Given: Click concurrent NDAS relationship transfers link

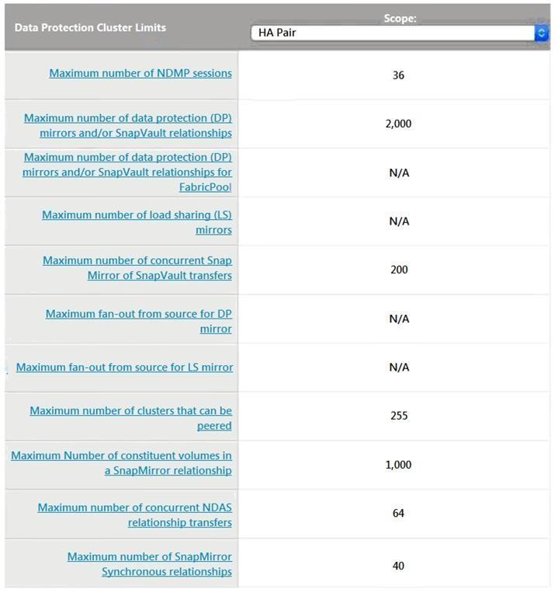Looking at the screenshot, I should coord(135,514).
